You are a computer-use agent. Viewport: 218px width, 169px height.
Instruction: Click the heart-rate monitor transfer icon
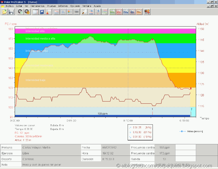coord(21,12)
